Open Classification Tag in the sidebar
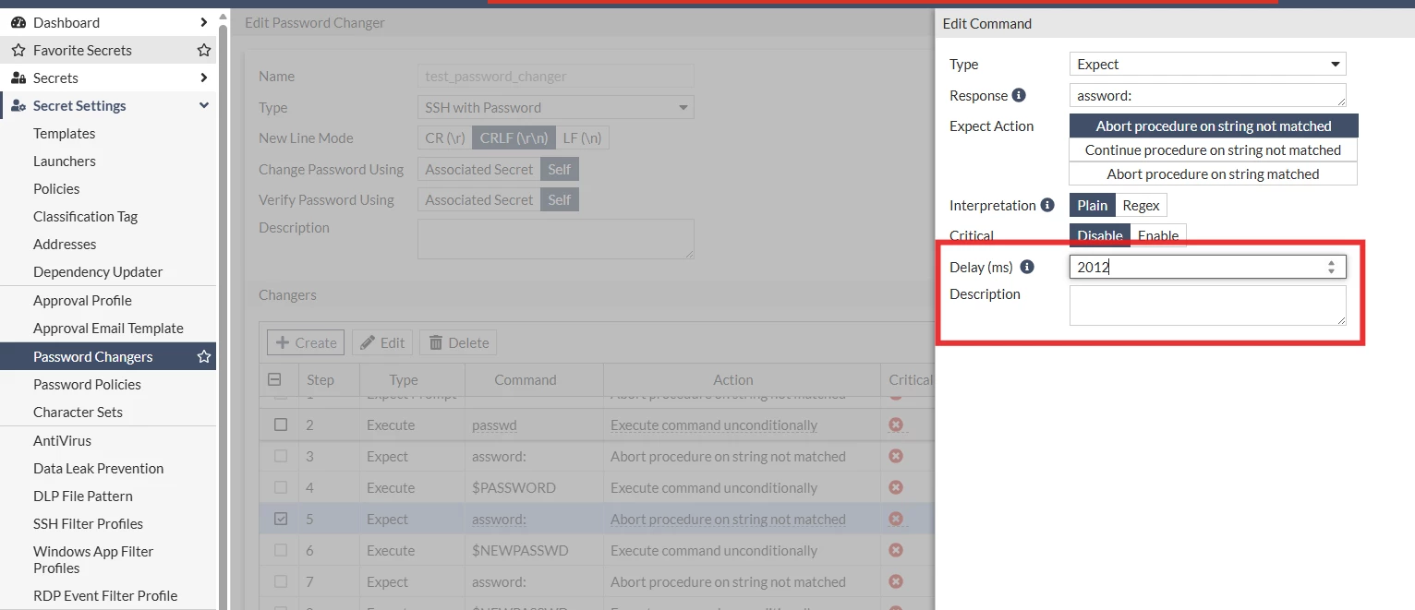Screen dimensions: 1415x610 point(85,216)
